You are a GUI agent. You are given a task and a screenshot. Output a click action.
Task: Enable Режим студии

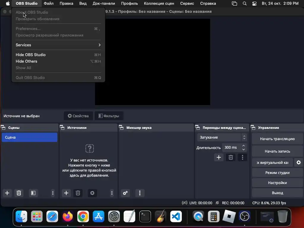[x=277, y=173]
